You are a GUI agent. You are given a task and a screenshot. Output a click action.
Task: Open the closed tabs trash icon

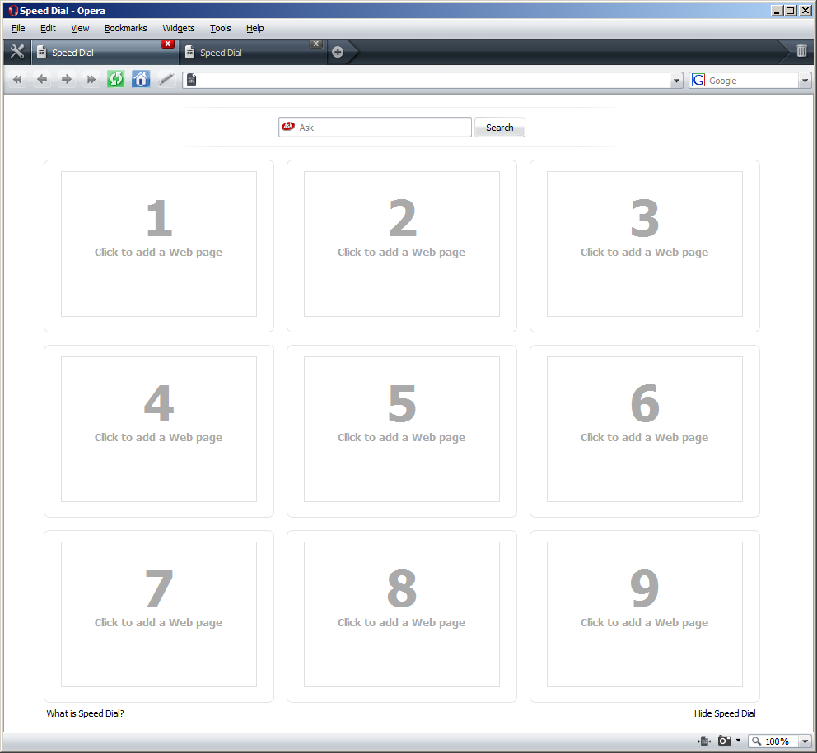pos(801,51)
